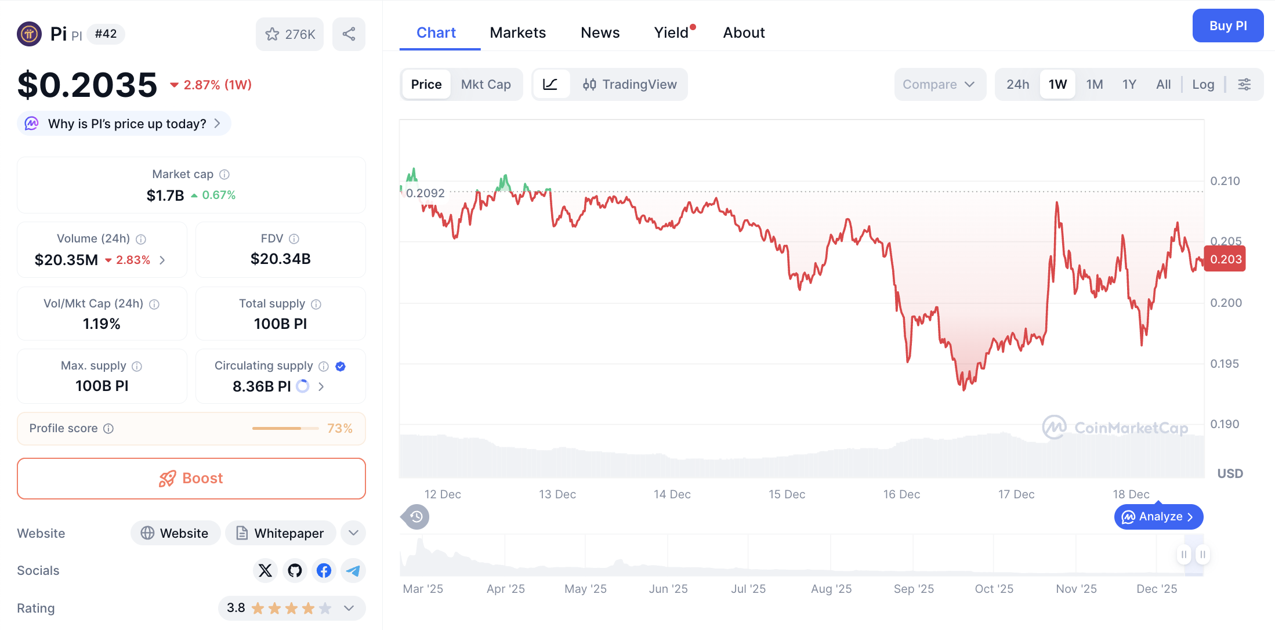Expand the Rating details
The width and height of the screenshot is (1275, 630).
coord(349,608)
